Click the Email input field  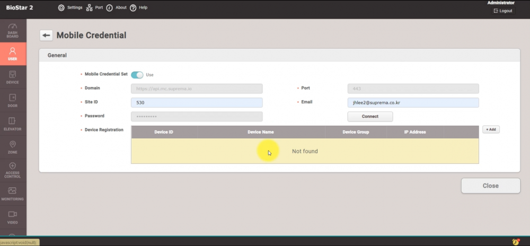pyautogui.click(x=413, y=103)
